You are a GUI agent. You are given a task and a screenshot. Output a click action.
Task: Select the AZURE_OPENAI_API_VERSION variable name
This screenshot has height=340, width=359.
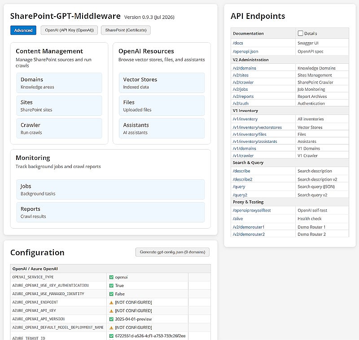39,319
